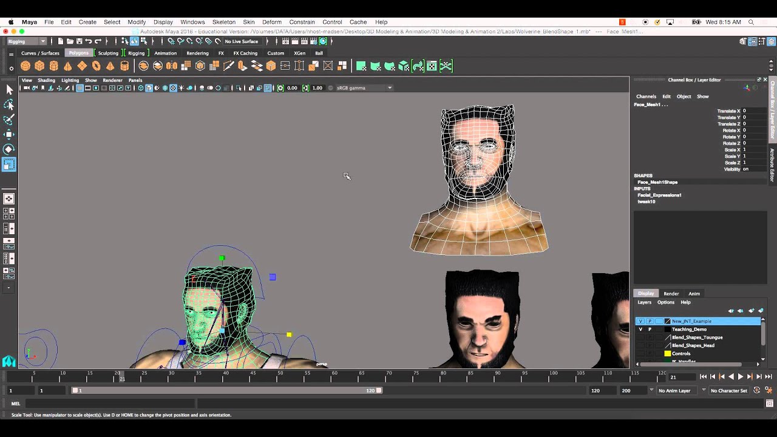The width and height of the screenshot is (777, 437).
Task: Switch to the Anim layer tab
Action: coord(694,294)
